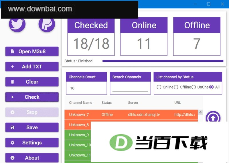229x163 pixels.
Task: Select the All status radio button
Action: coord(211,87)
